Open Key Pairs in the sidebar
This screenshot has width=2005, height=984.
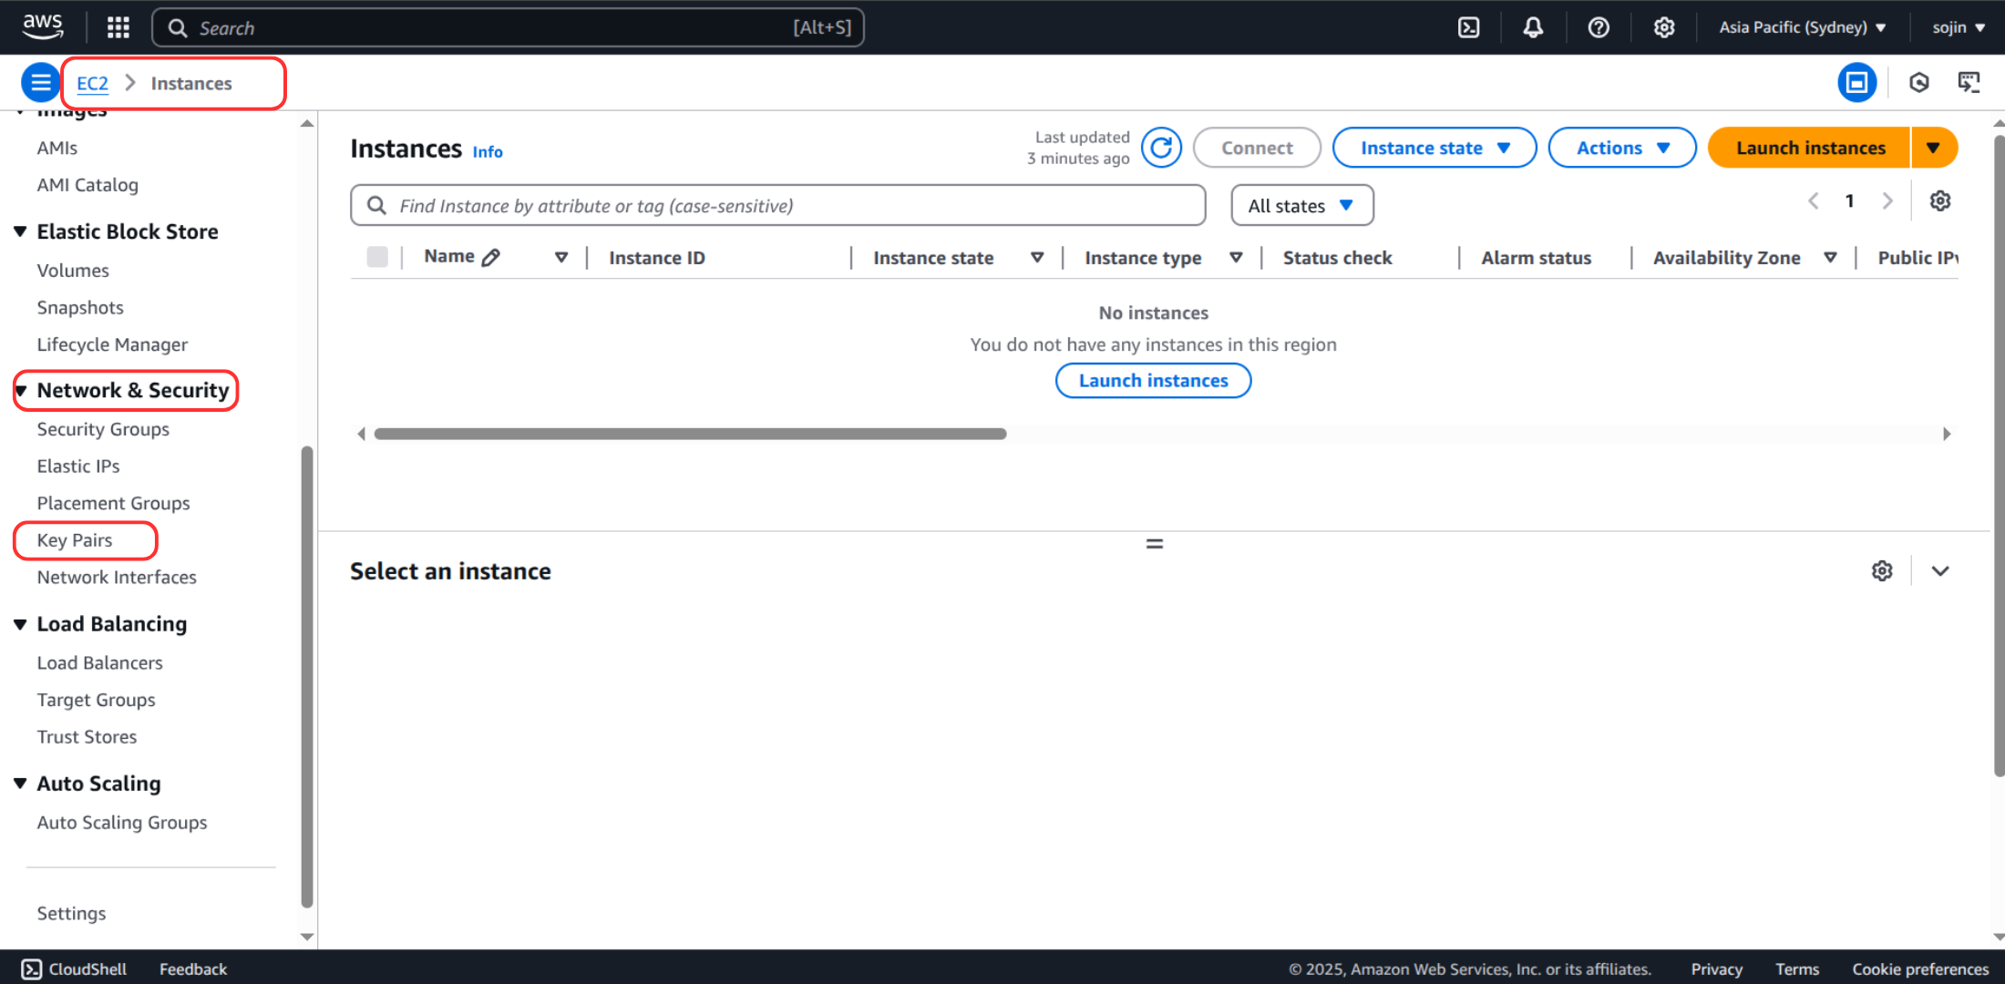pos(75,540)
